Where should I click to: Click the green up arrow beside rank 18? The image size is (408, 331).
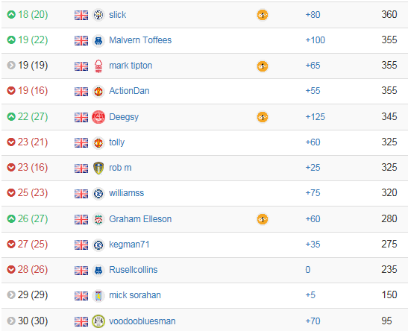pyautogui.click(x=11, y=15)
